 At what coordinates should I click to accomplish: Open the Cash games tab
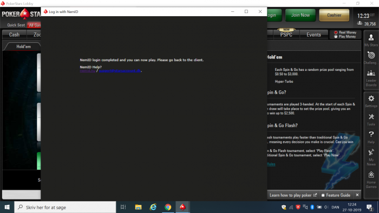(x=14, y=35)
